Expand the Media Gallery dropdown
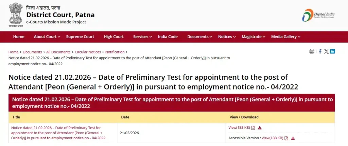The height and width of the screenshot is (146, 348). coord(285,36)
